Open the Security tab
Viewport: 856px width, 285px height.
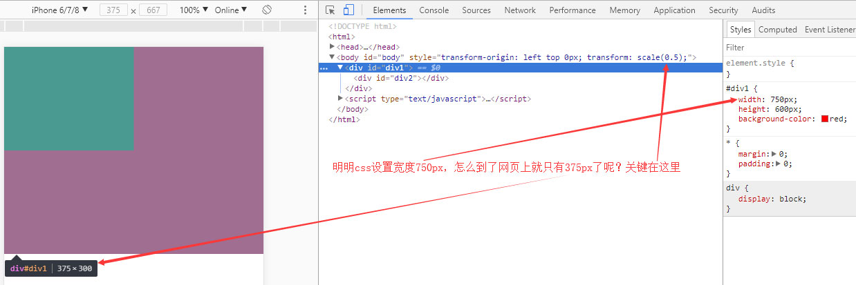tap(723, 10)
